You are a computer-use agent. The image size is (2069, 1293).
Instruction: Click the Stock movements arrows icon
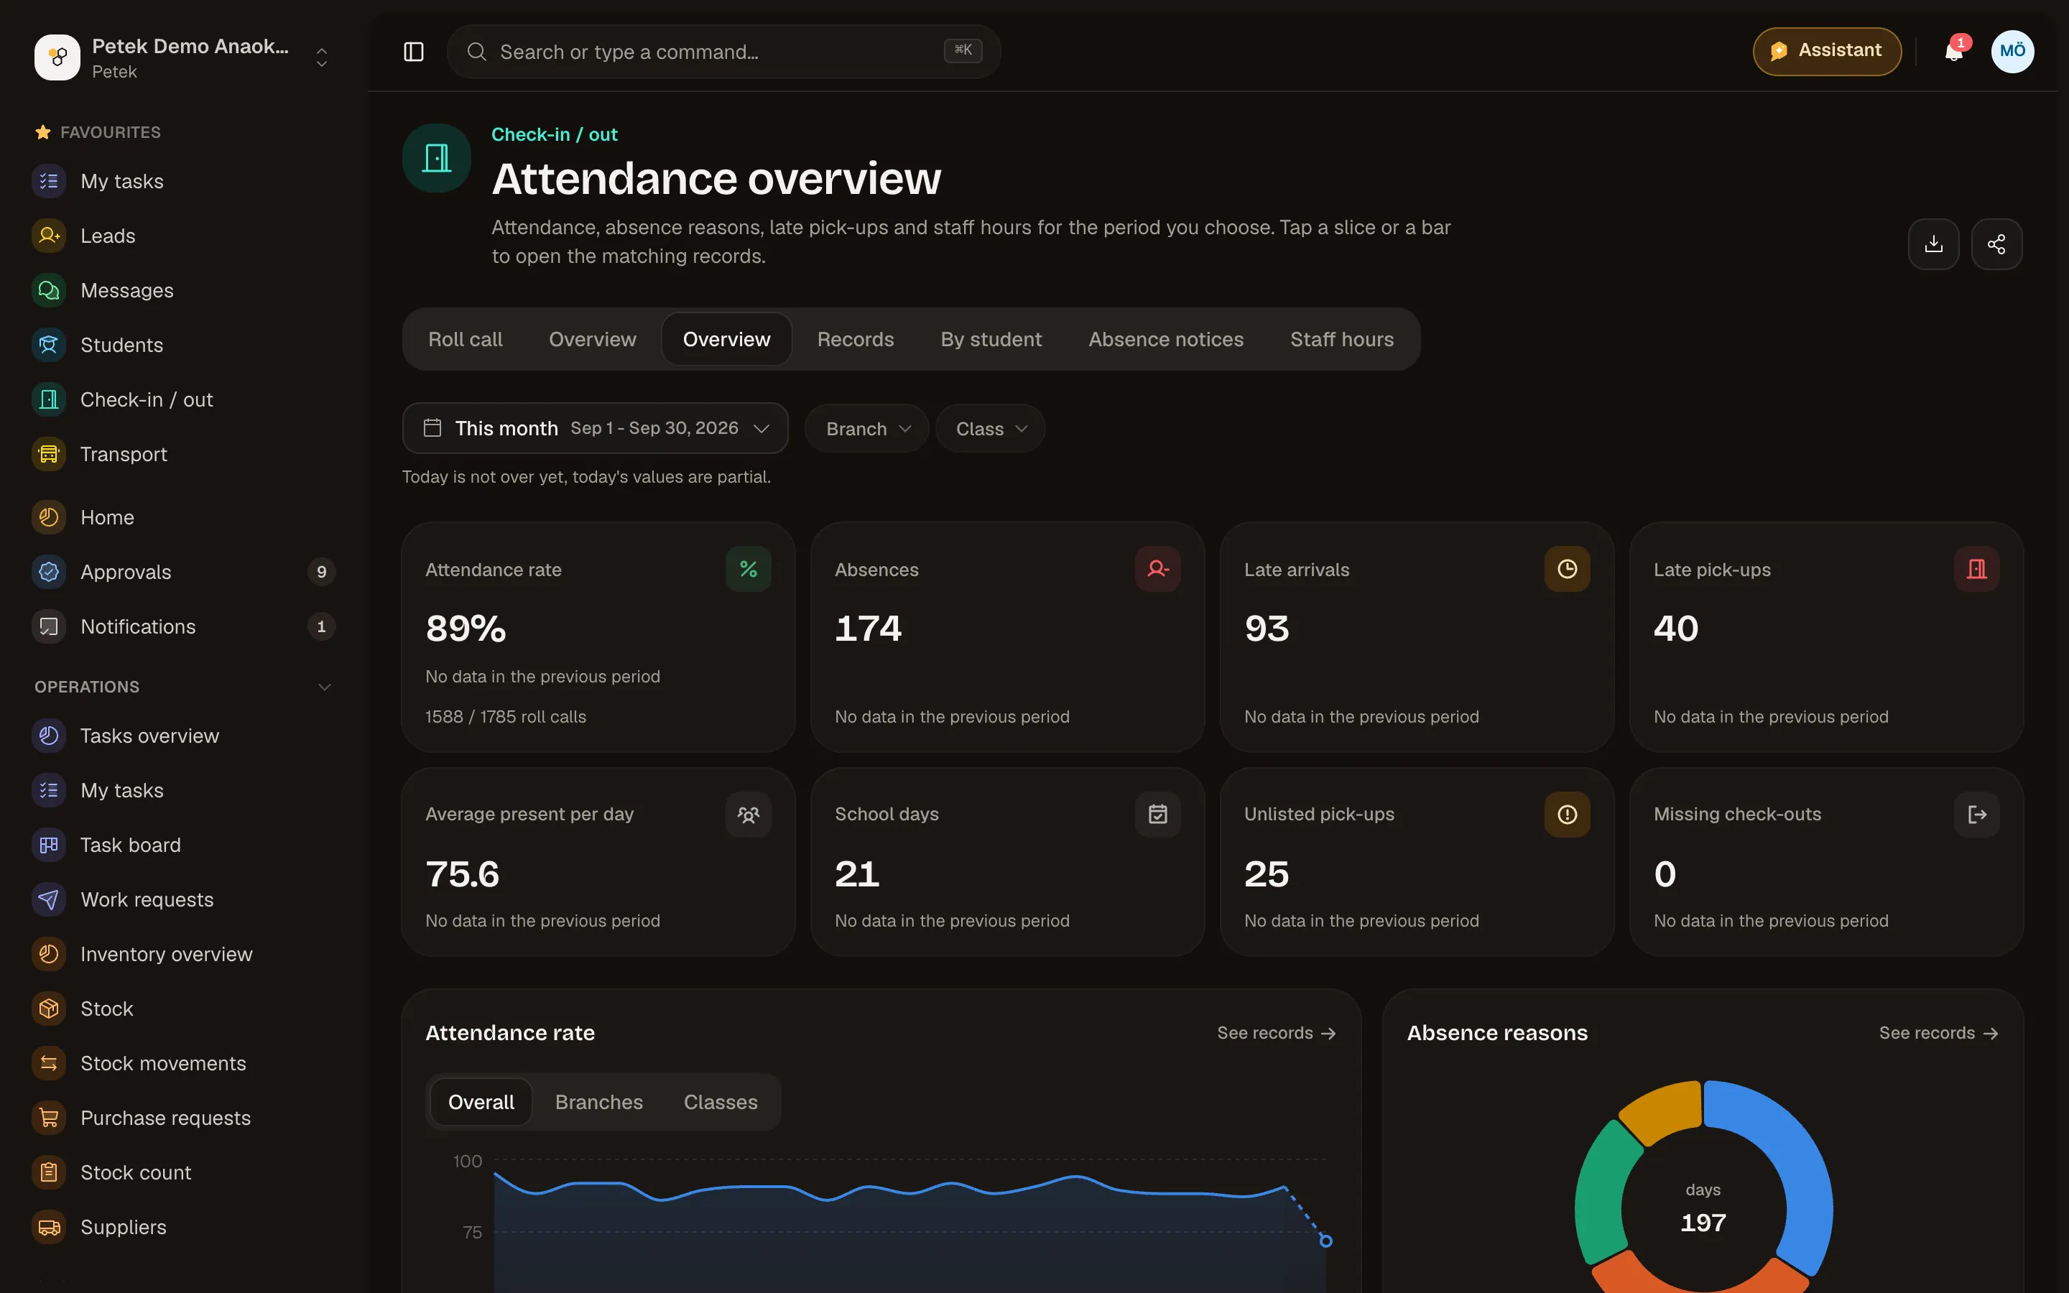(x=49, y=1063)
